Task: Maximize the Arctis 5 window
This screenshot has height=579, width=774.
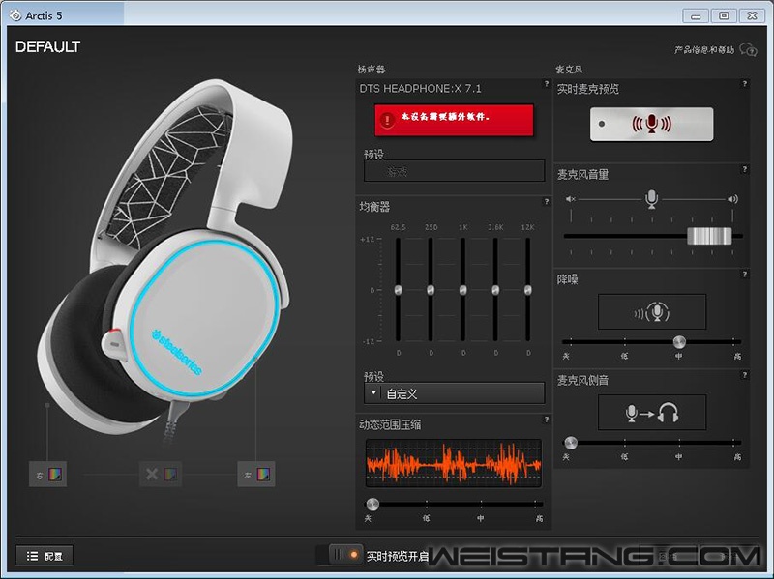Action: click(724, 15)
